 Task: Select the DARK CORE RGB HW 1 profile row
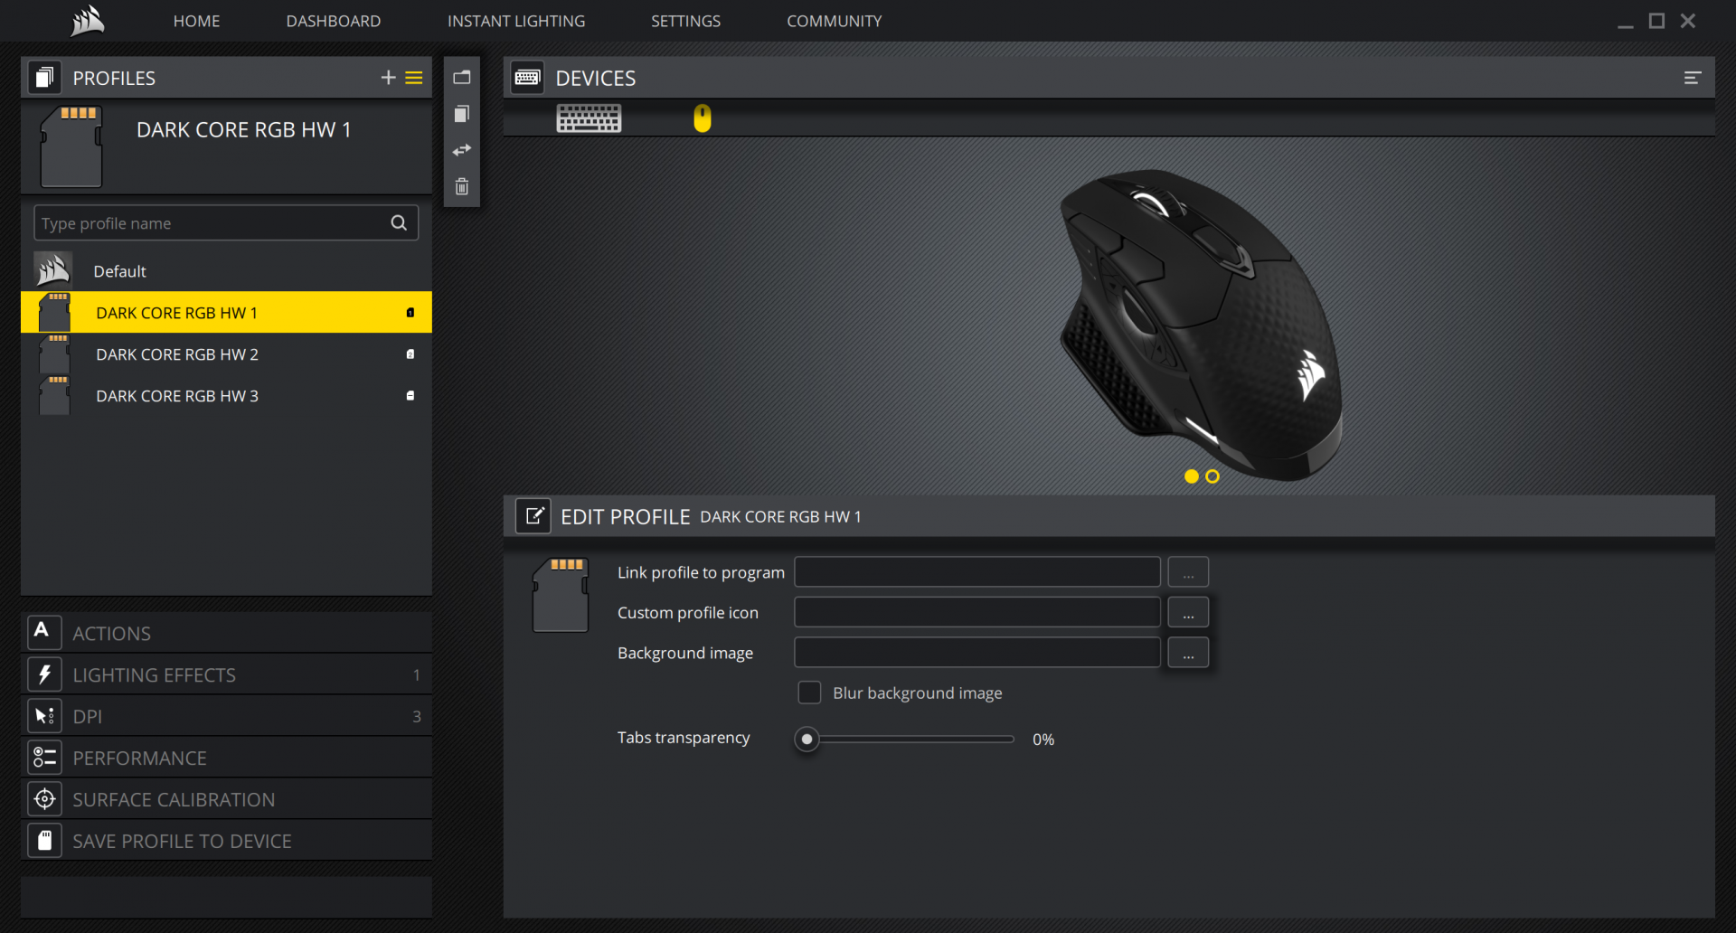pos(226,313)
